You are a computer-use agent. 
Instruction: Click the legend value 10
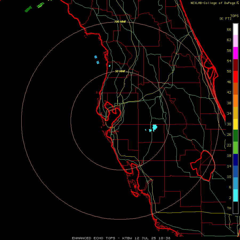click(x=229, y=177)
